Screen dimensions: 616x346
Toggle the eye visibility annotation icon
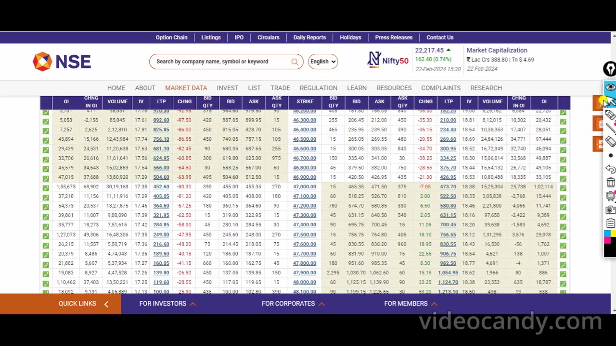(610, 87)
